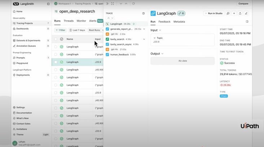264x147 pixels.
Task: Select the header checkbox for all runs
Action: click(56, 39)
